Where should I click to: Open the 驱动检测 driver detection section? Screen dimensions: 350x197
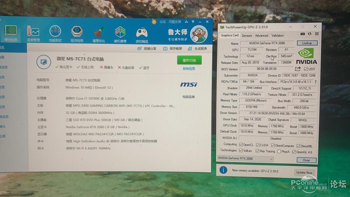click(x=77, y=34)
